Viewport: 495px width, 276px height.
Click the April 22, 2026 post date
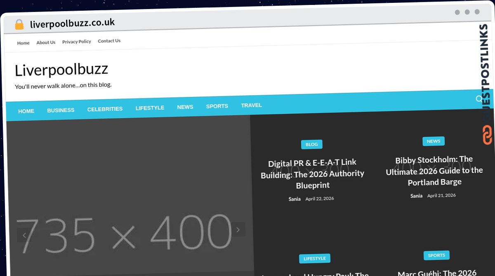[x=320, y=199]
